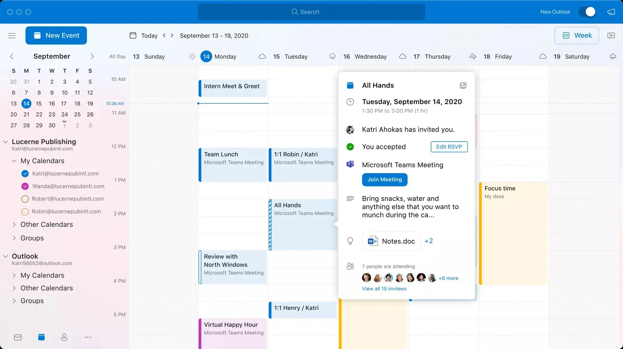
Task: Open the Notes.doc attachment
Action: (x=391, y=241)
